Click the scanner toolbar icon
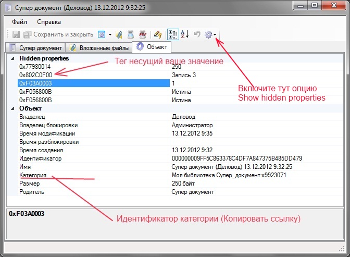This screenshot has height=257, width=350. 131,35
